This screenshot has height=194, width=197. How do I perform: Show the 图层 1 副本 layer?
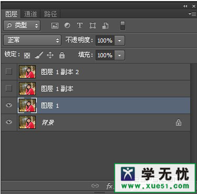click(x=9, y=88)
